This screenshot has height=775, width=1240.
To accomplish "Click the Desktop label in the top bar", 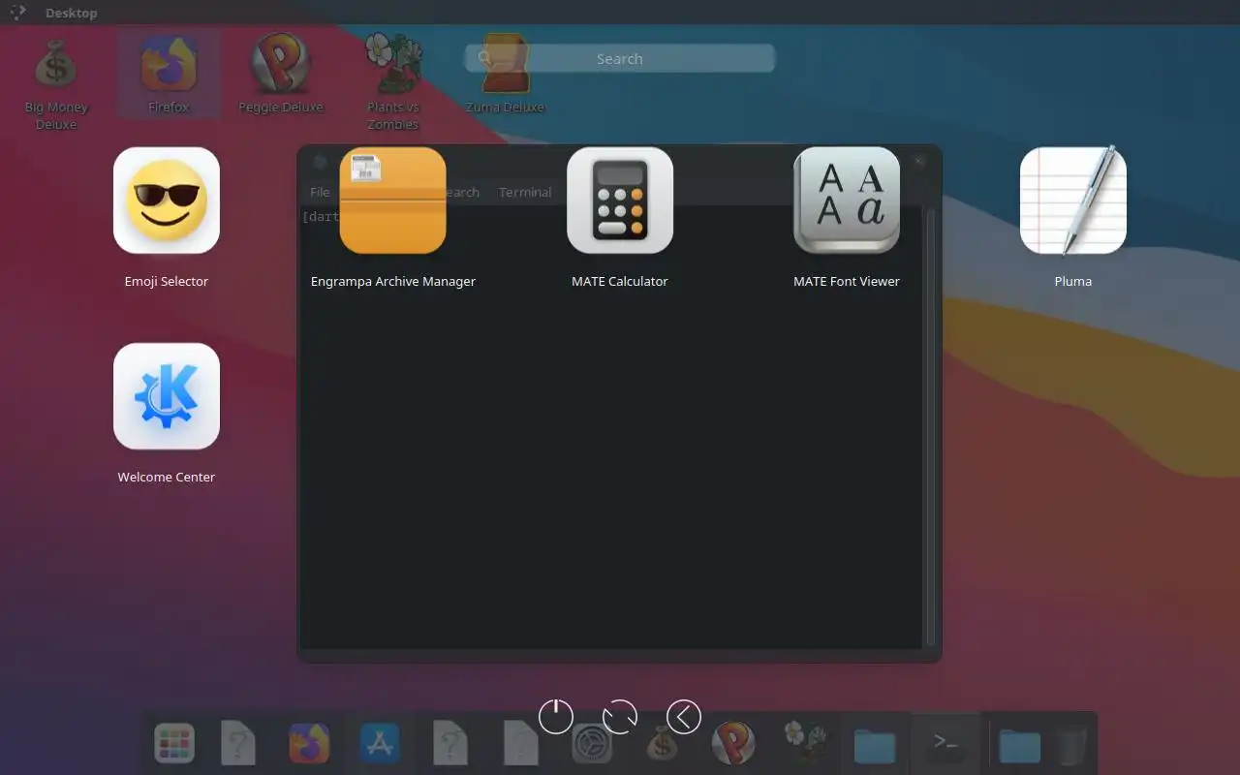I will (x=71, y=14).
